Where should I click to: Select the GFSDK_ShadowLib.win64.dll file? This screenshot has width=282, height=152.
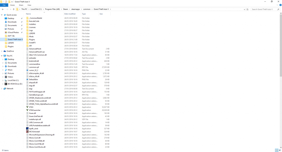(x=40, y=98)
